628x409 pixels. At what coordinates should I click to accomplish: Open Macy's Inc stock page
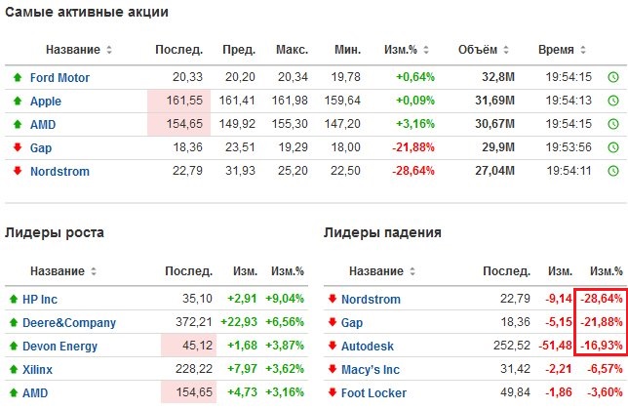click(371, 369)
